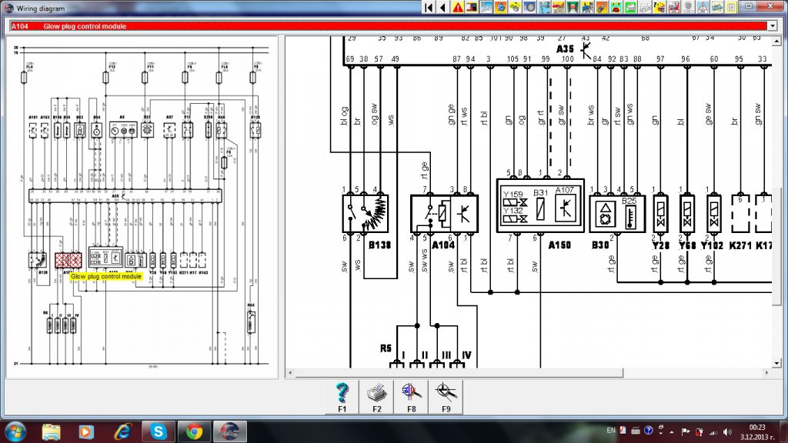Open help with the F1 question mark button
This screenshot has width=788, height=443.
(342, 398)
